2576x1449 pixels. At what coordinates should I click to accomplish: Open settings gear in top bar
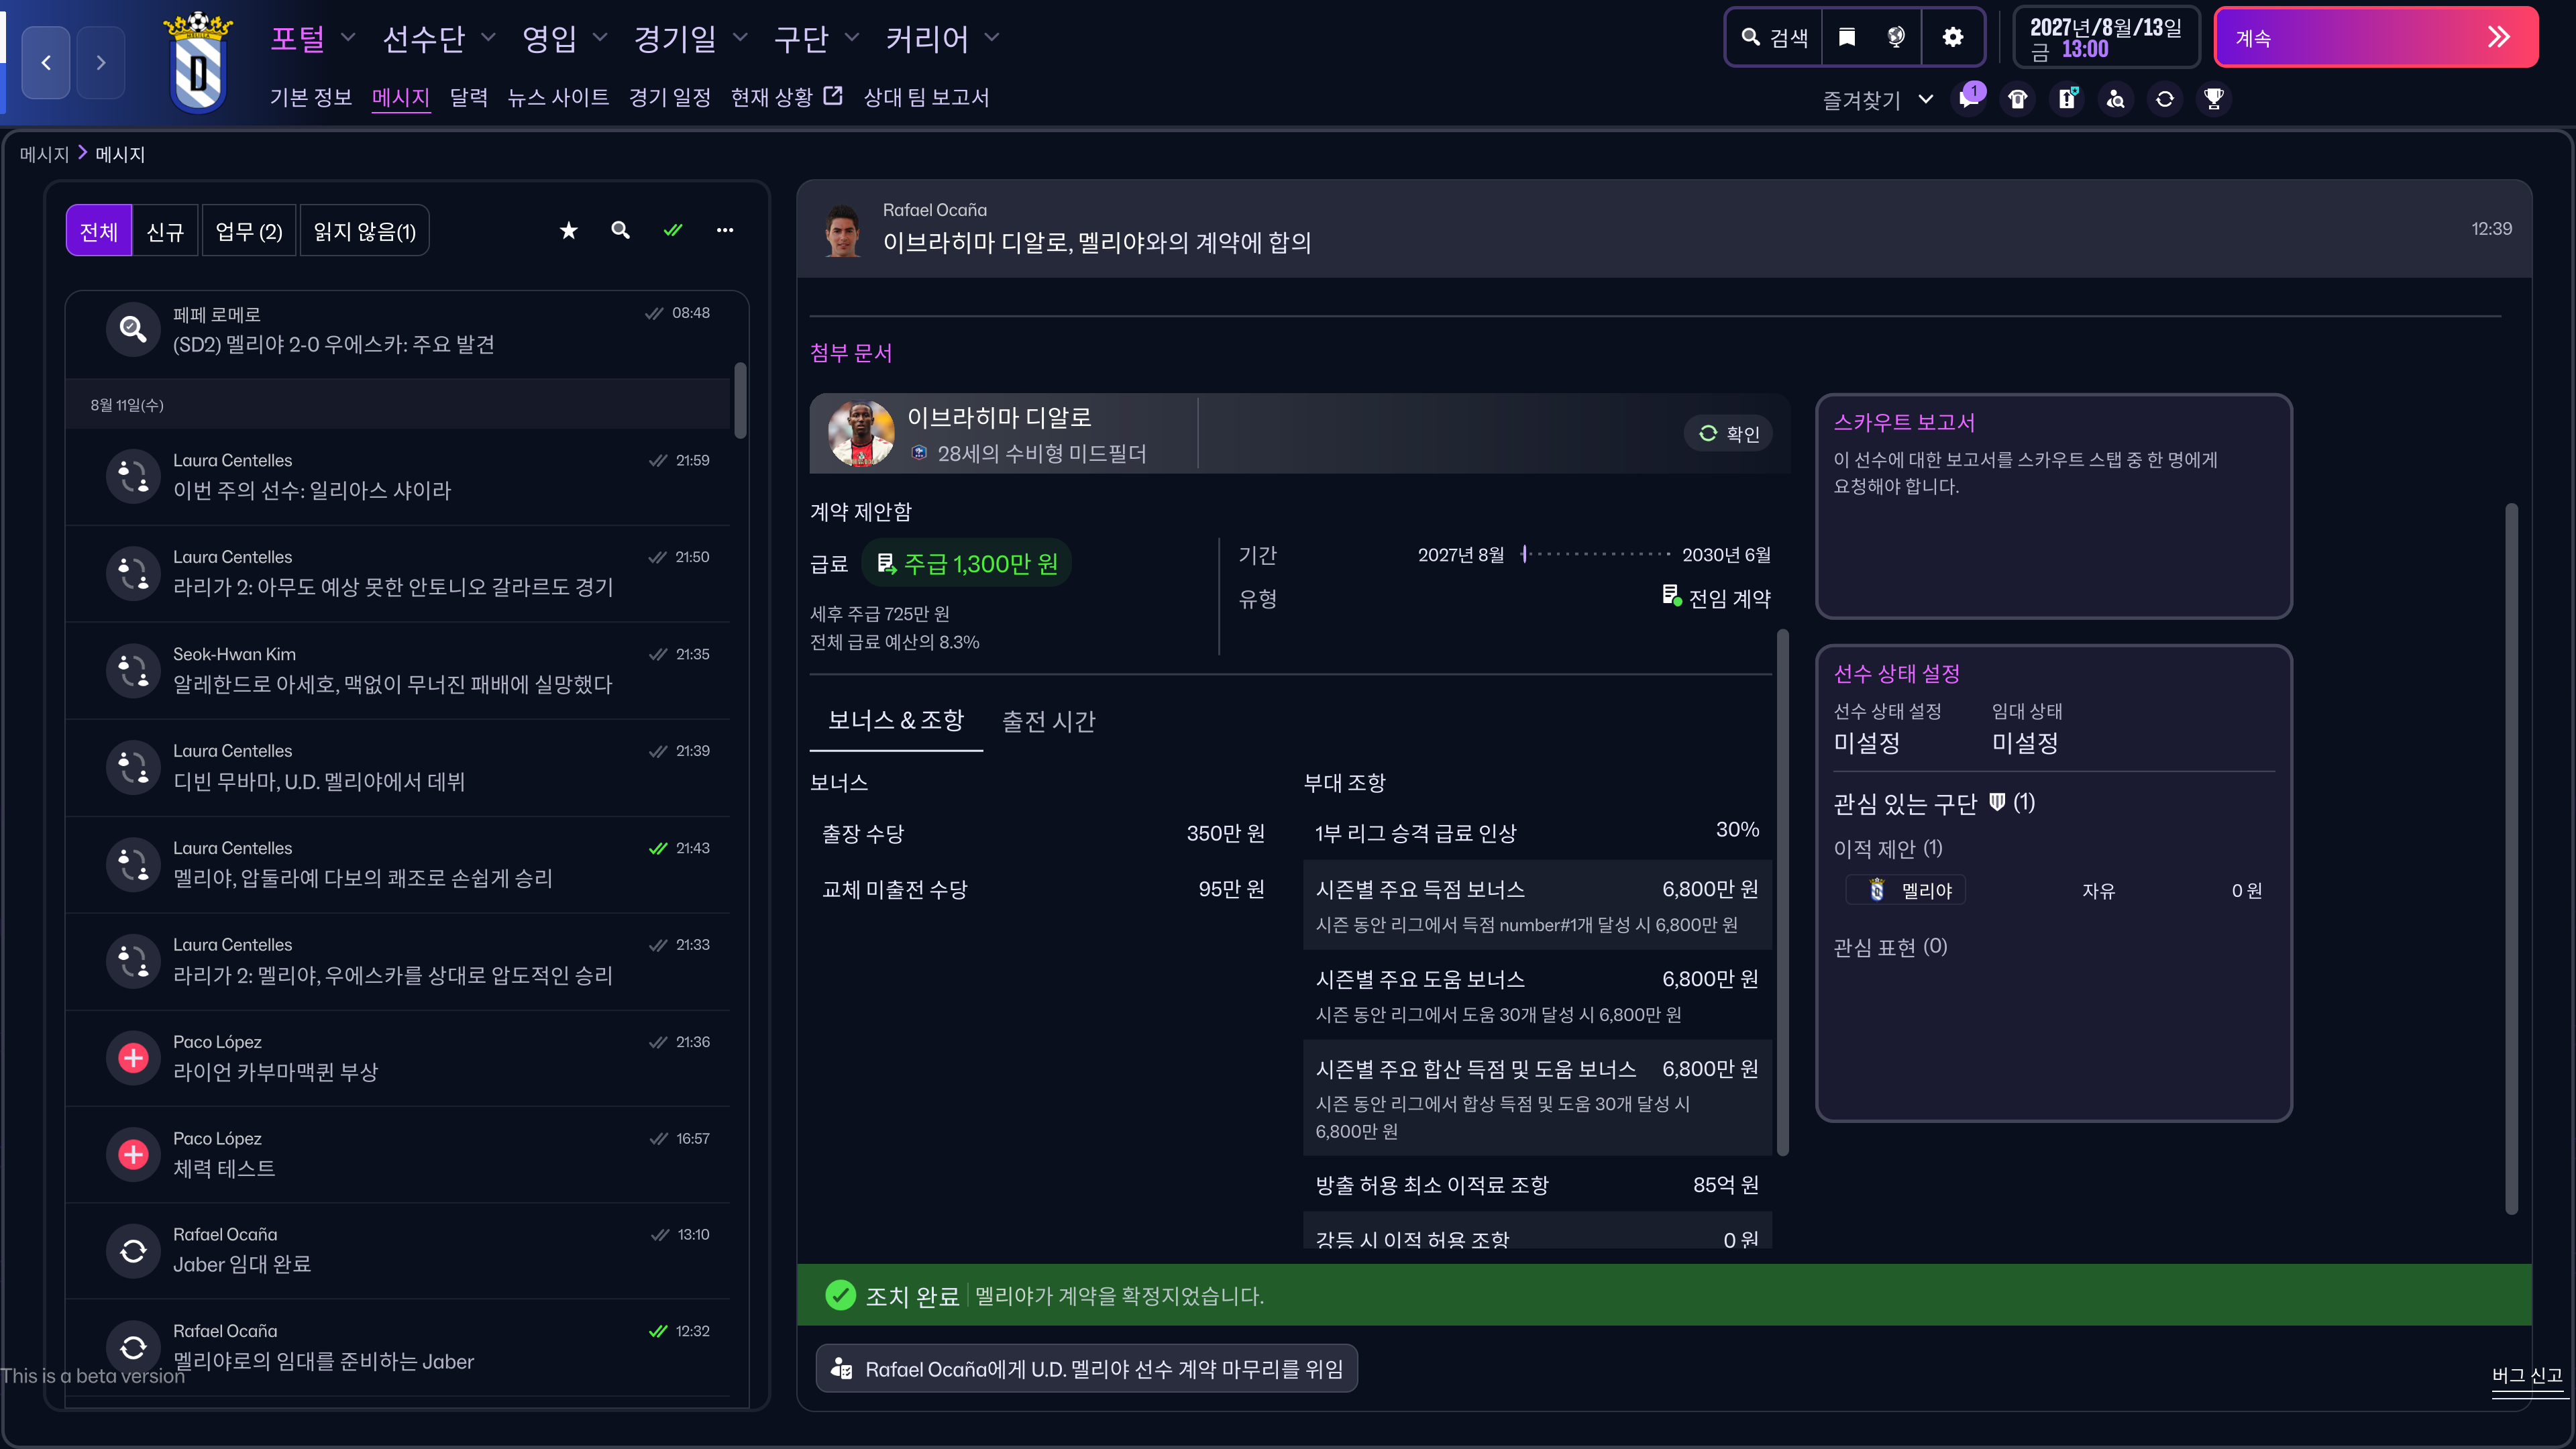(1952, 37)
